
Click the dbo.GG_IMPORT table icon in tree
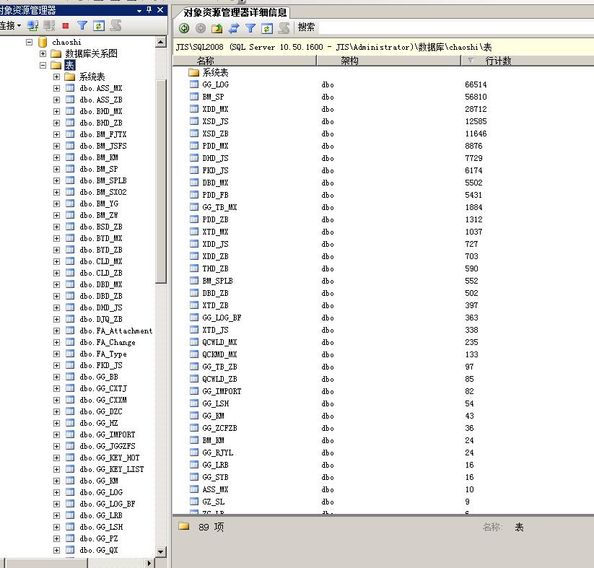click(x=70, y=434)
